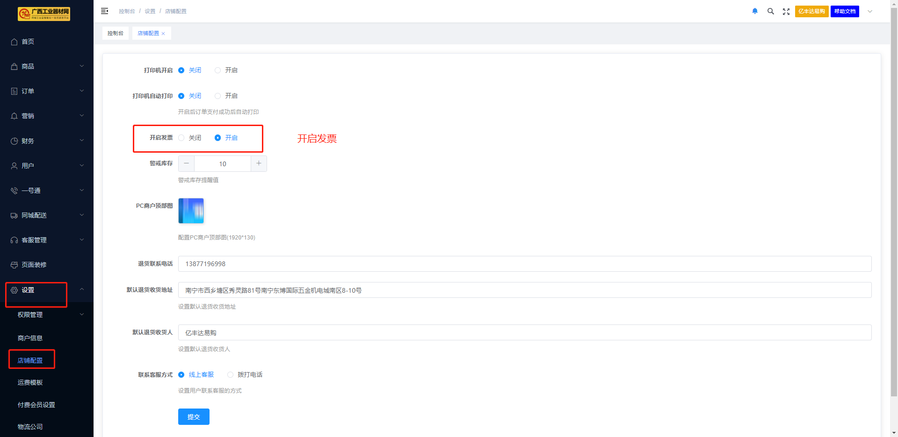The image size is (898, 437).
Task: Open 首页 home in sidebar
Action: [28, 42]
